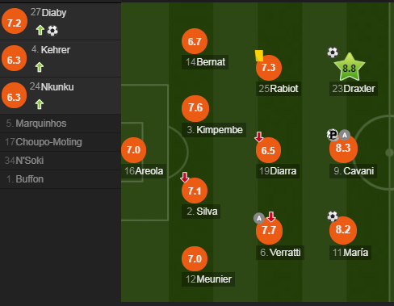The height and width of the screenshot is (306, 394).
Task: Select Choupo-Moting in the bench list
Action: click(x=61, y=142)
